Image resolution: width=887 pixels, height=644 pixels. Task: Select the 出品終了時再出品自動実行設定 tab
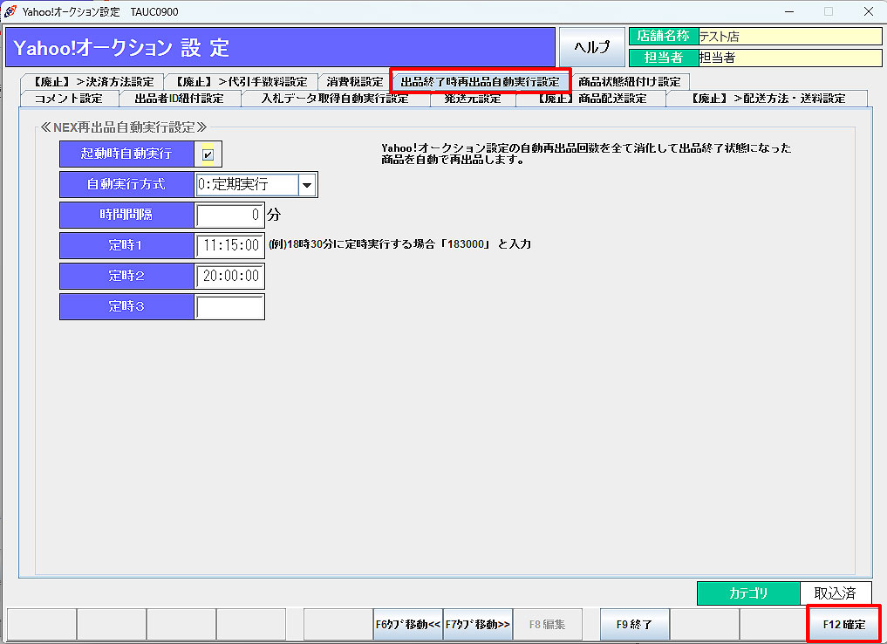pyautogui.click(x=480, y=82)
